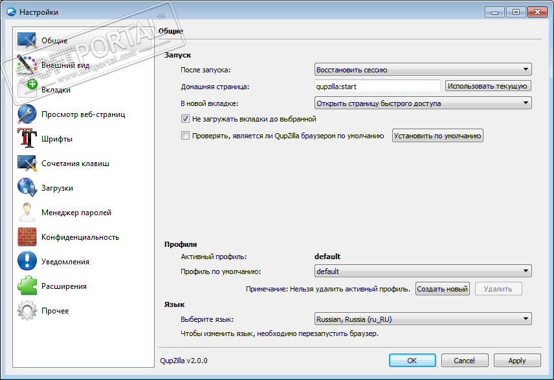
Task: Open the Общие settings section
Action: [x=83, y=41]
